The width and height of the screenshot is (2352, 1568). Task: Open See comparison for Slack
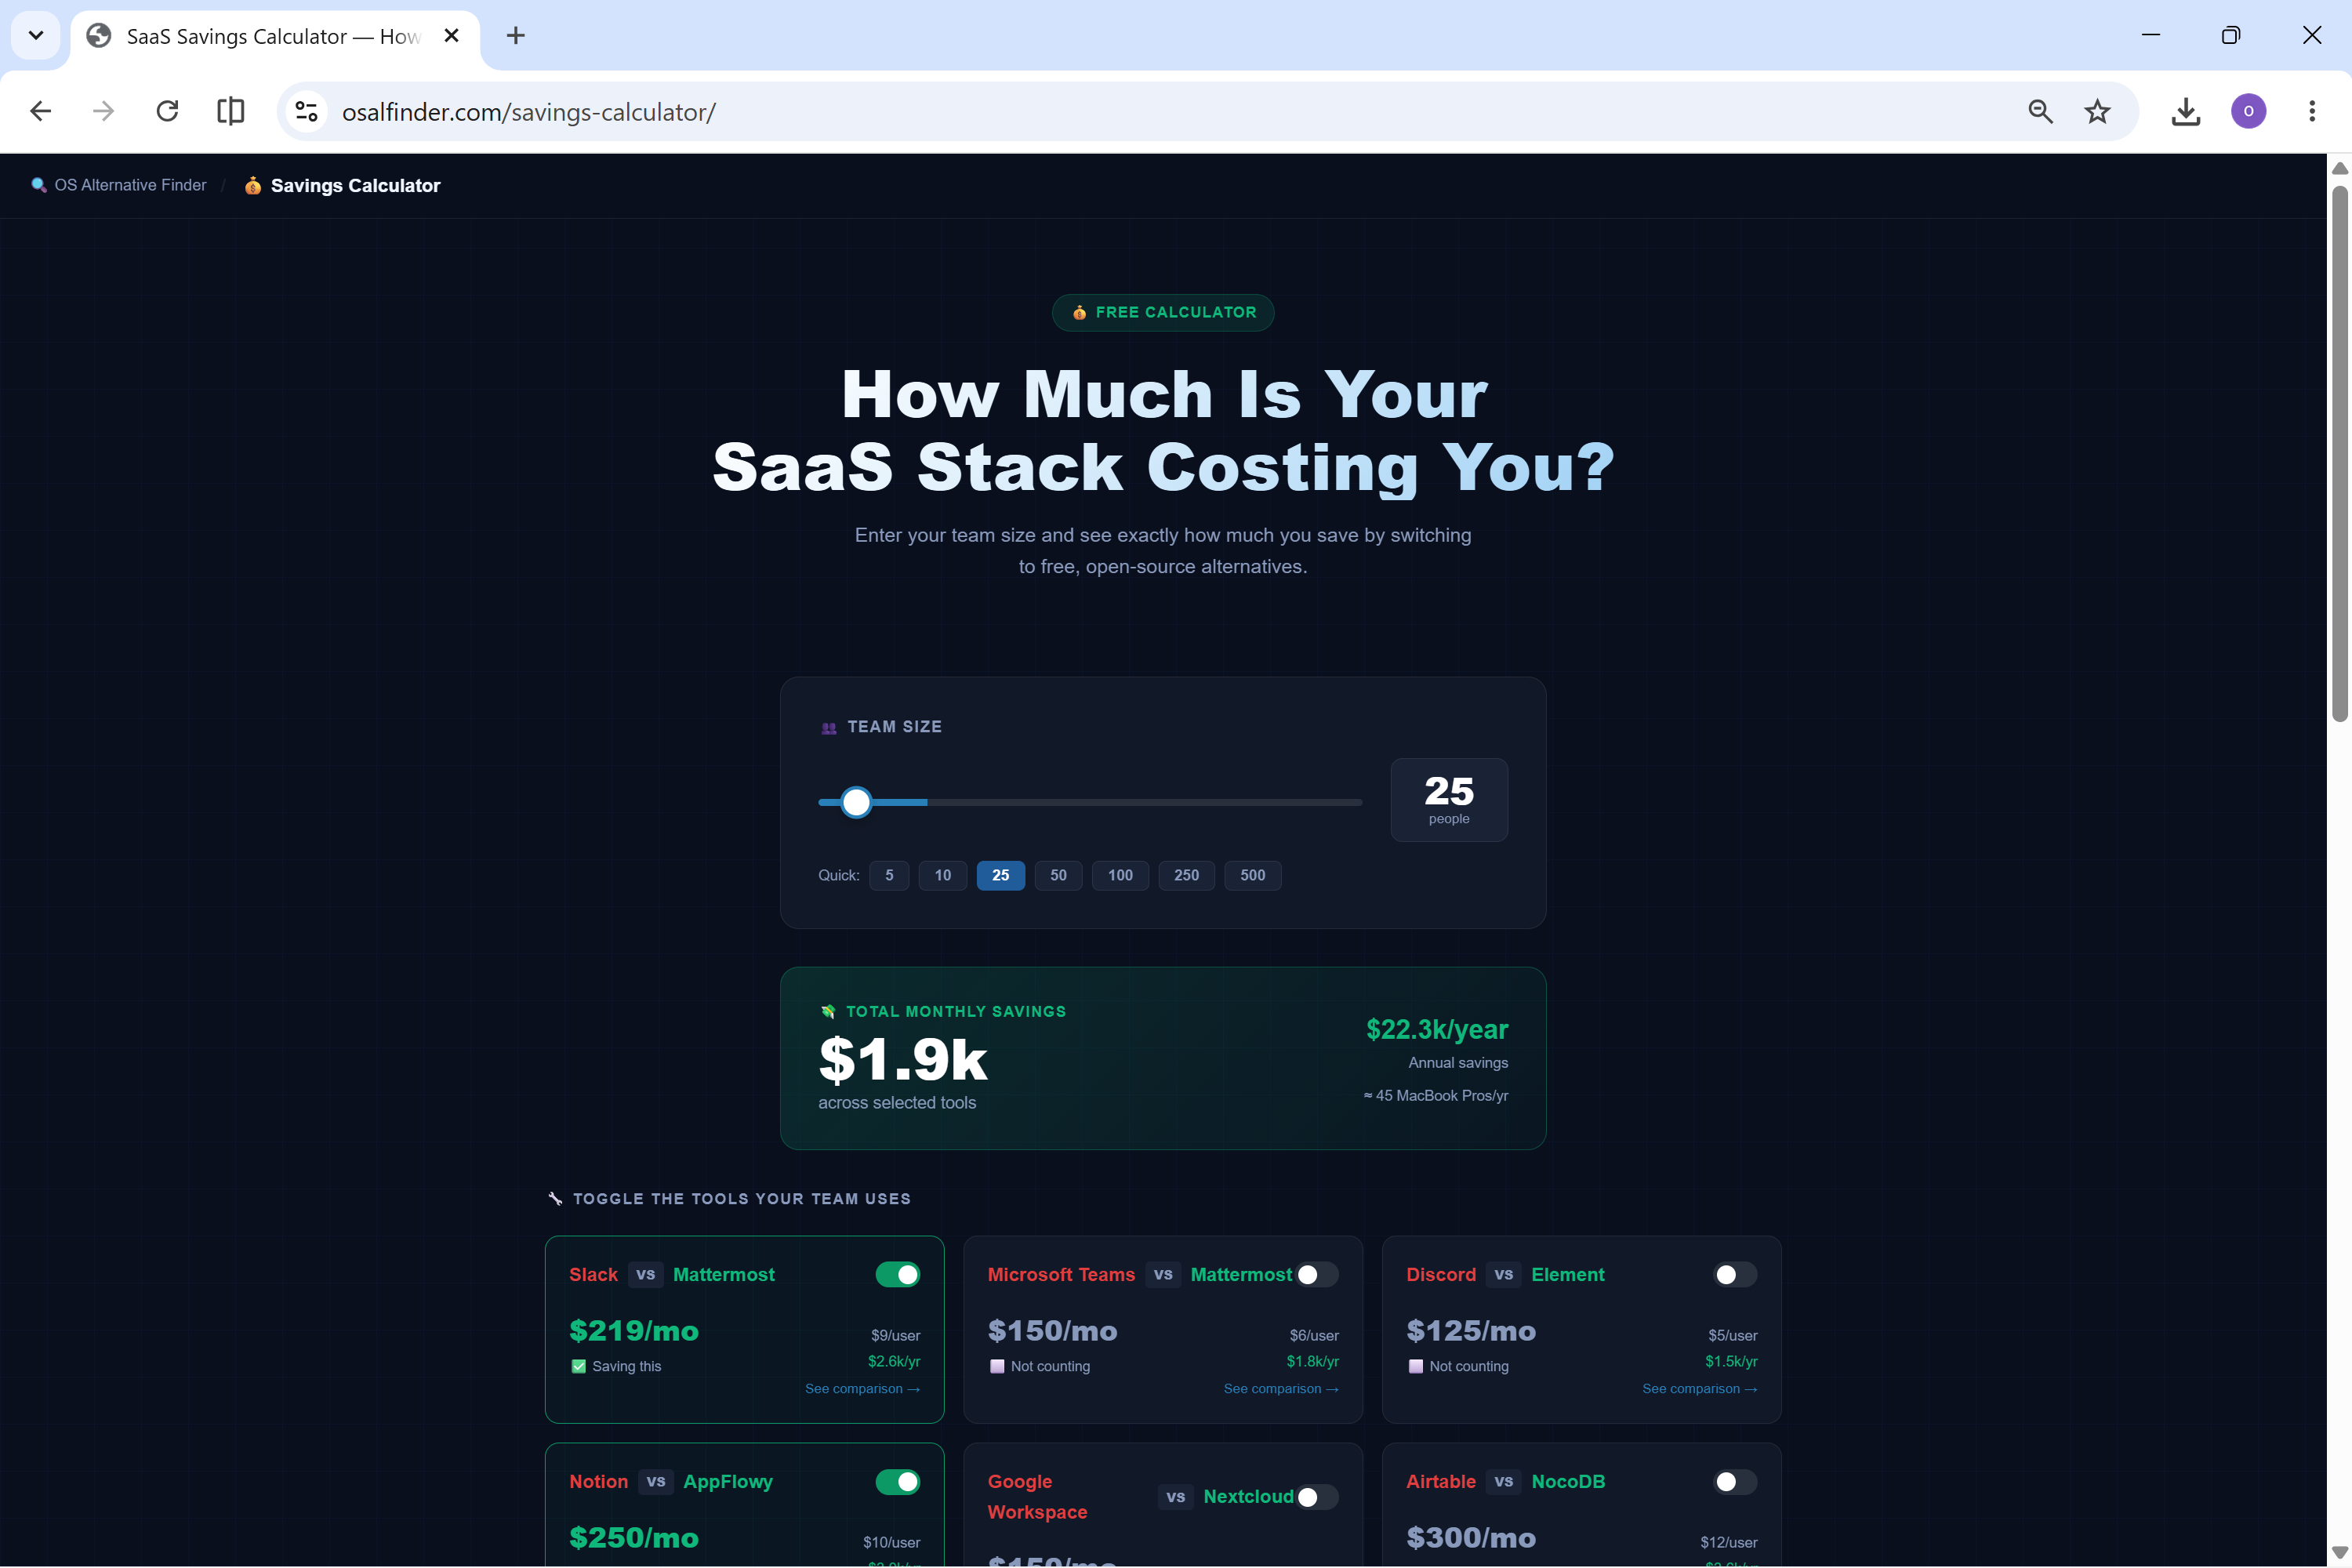coord(862,1388)
